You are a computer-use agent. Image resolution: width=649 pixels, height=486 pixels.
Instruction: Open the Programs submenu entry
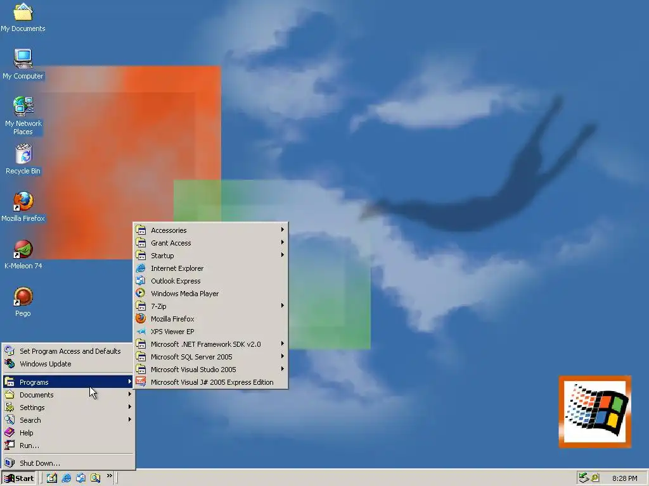coord(68,382)
